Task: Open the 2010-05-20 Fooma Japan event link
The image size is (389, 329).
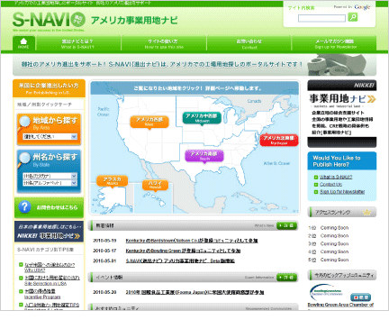Action: point(194,292)
